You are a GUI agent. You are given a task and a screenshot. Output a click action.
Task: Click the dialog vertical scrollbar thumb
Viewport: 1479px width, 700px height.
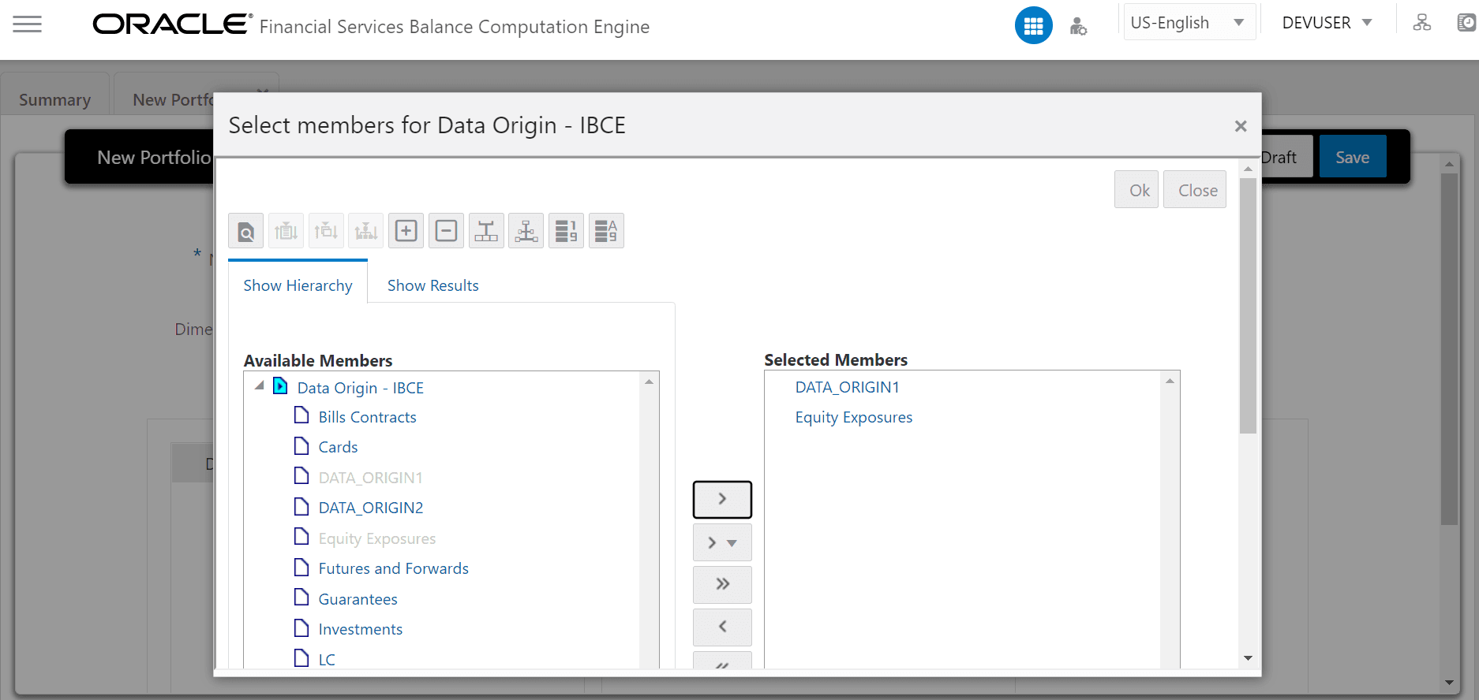(x=1248, y=305)
